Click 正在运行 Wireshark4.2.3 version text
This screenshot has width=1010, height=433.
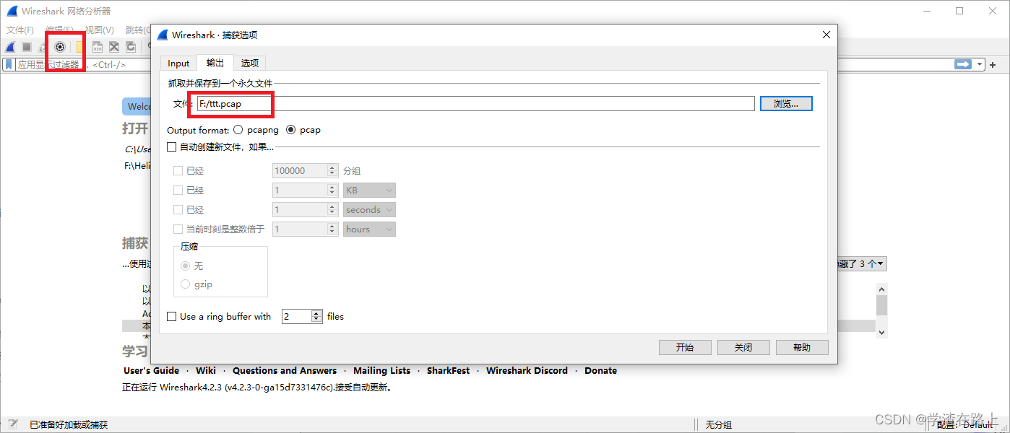[x=257, y=388]
